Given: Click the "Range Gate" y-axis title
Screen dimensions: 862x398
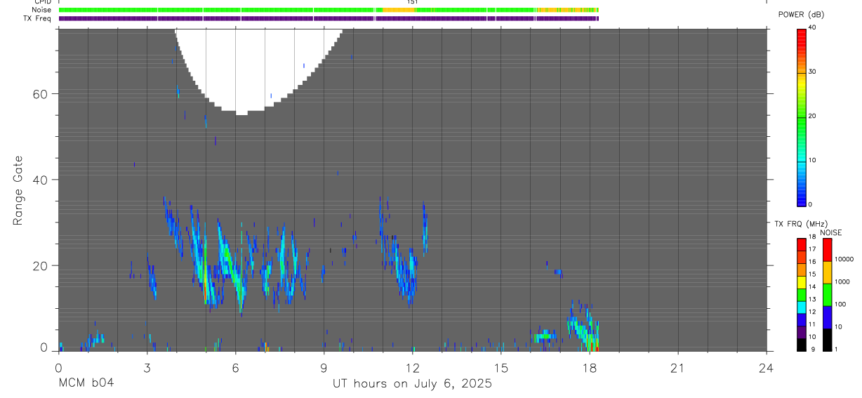Looking at the screenshot, I should (x=18, y=190).
